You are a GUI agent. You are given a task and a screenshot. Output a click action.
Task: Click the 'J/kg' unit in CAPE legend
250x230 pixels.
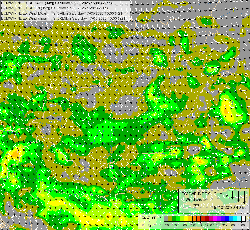tap(151, 226)
